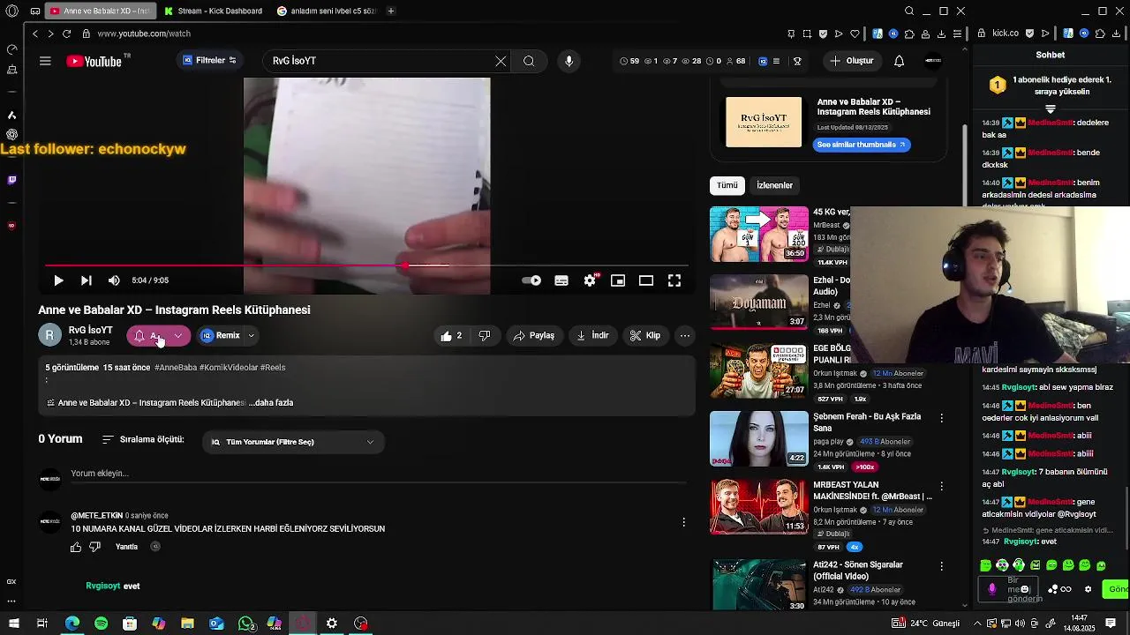Open the subscription notification bell dropdown
Image resolution: width=1130 pixels, height=635 pixels.
(159, 335)
